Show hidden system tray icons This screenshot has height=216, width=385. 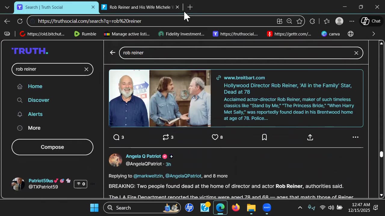click(300, 208)
